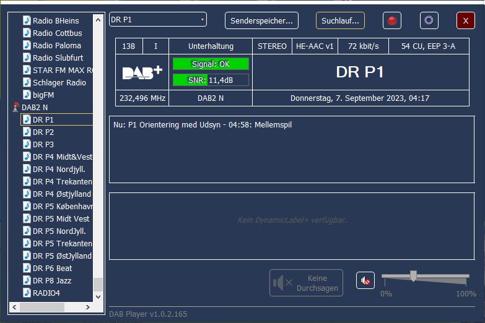Click the HE-AAC v1 codec cell

315,46
